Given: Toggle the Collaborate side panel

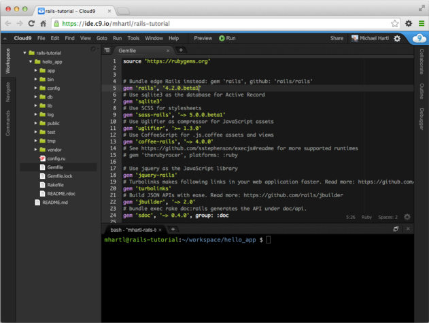Looking at the screenshot, I should click(422, 61).
